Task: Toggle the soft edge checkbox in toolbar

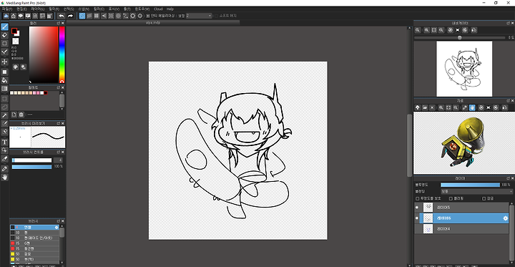Action: 216,16
